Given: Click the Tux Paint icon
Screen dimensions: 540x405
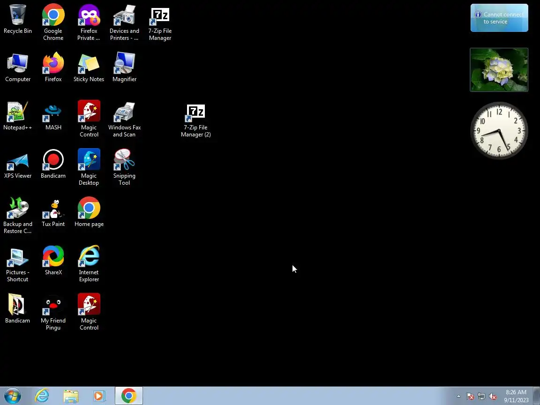Looking at the screenshot, I should [53, 212].
